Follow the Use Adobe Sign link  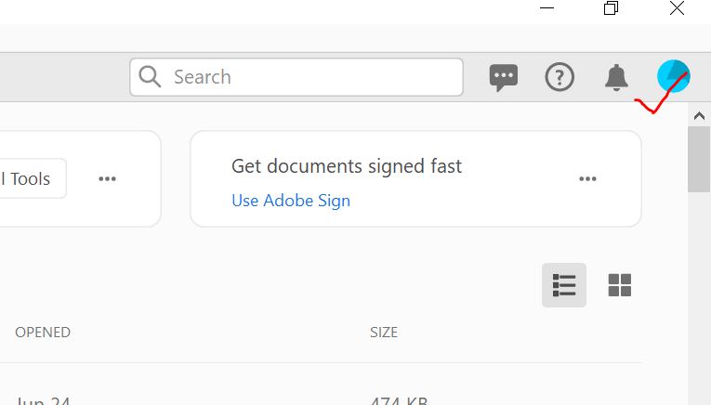tap(291, 201)
